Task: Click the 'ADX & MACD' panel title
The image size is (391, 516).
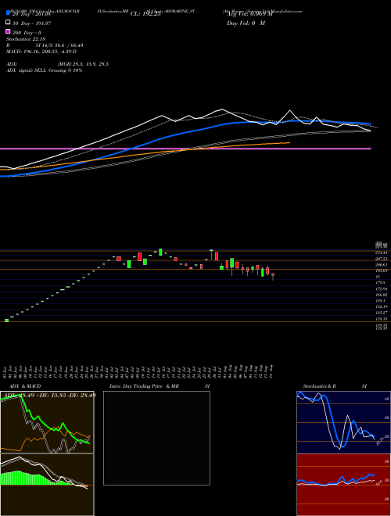Action: [25, 386]
